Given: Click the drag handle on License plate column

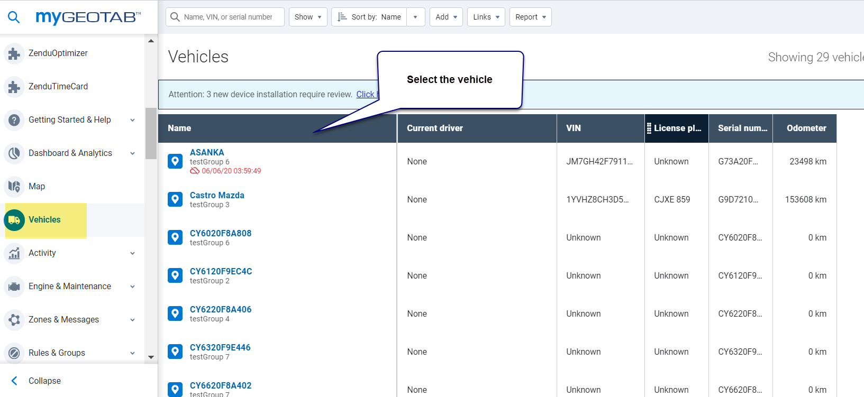Looking at the screenshot, I should tap(649, 128).
